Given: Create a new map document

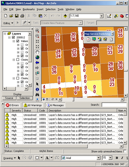Looking at the screenshot, I should pyautogui.click(x=6, y=16).
